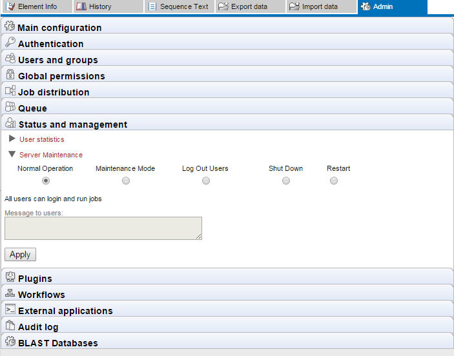
Task: Click the Queue icon
Action: pyautogui.click(x=10, y=106)
